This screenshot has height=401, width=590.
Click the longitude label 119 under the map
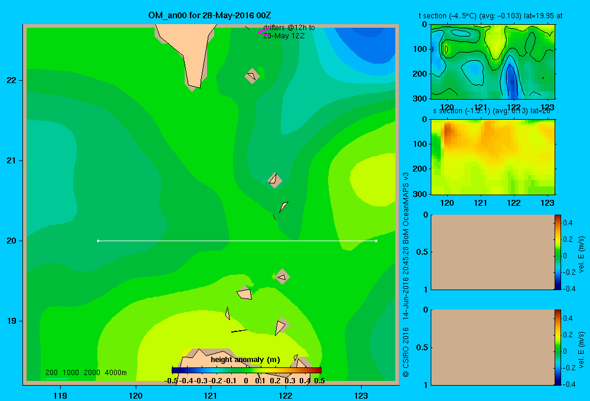click(60, 395)
